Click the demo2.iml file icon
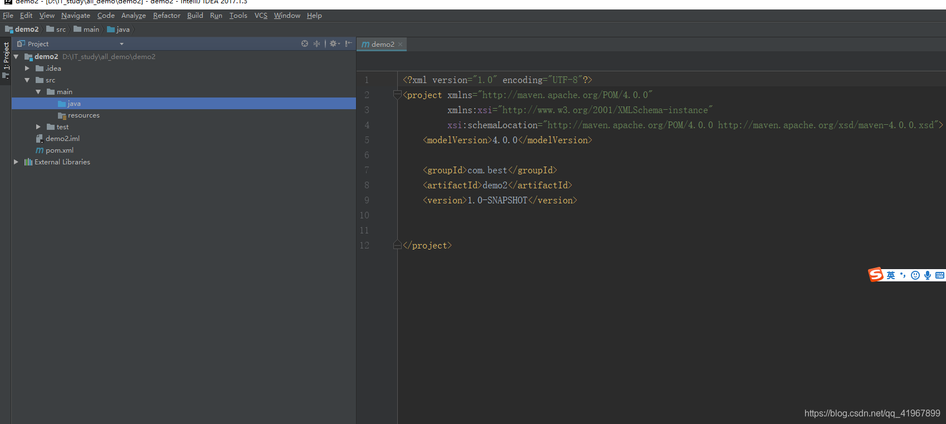 pos(40,139)
